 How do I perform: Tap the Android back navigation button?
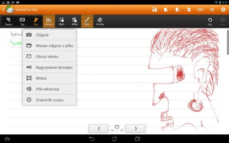tap(92, 139)
